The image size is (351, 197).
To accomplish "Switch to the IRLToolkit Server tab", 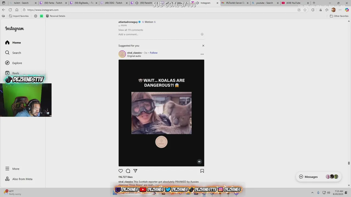I will (235, 3).
